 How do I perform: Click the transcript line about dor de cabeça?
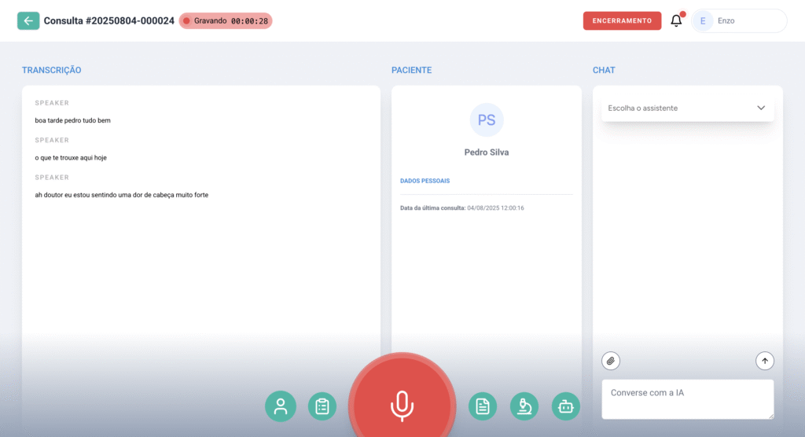click(x=122, y=195)
